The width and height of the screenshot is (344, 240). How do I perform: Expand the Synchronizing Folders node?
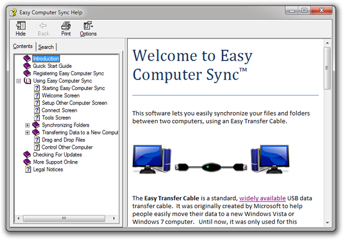(x=27, y=126)
